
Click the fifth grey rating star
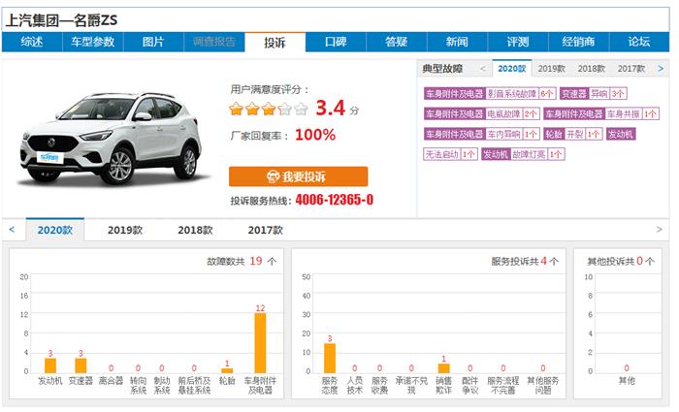301,109
